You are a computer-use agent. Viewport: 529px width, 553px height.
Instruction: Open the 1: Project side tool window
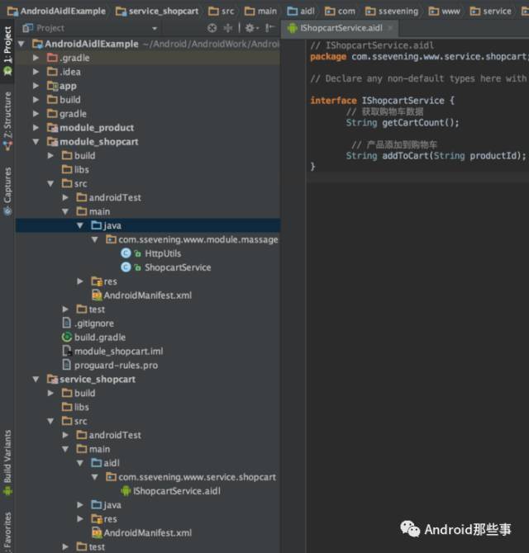pos(7,51)
